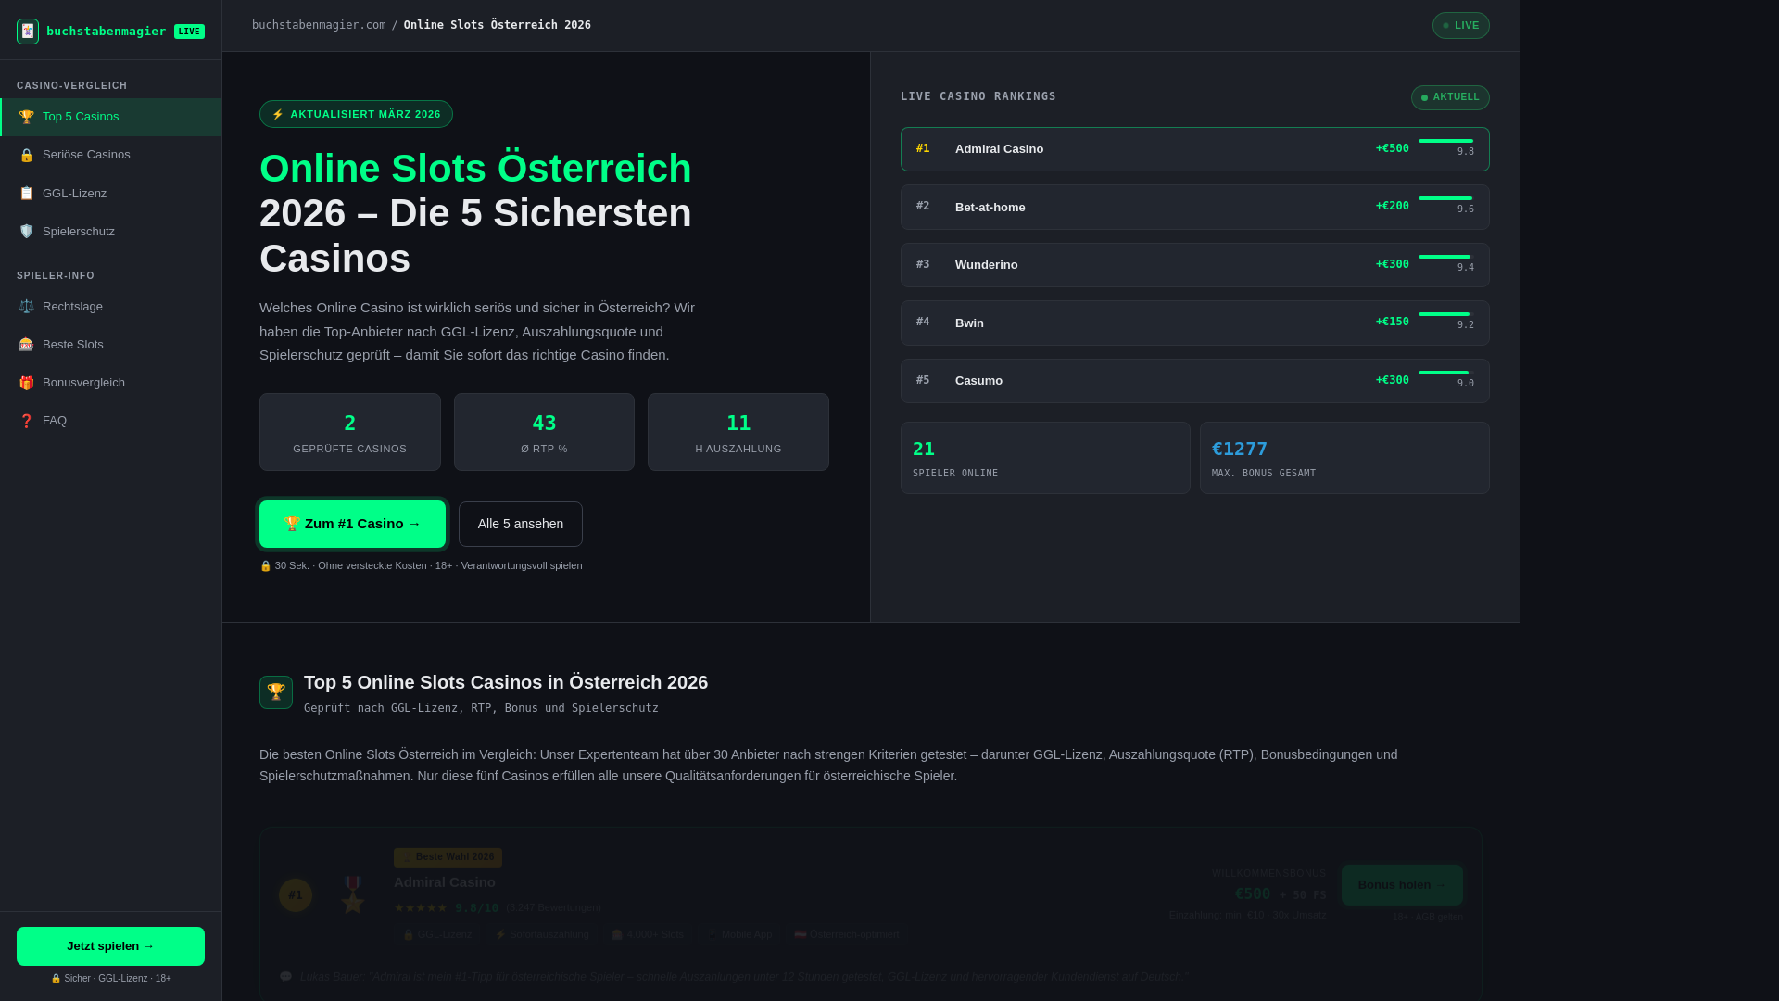The image size is (1779, 1001).
Task: Click the shield icon beside Spielerschutz
Action: tap(26, 232)
